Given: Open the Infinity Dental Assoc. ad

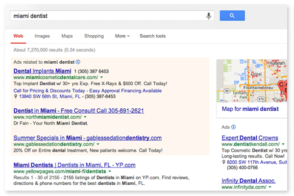Looking at the screenshot, I should pos(248,181).
